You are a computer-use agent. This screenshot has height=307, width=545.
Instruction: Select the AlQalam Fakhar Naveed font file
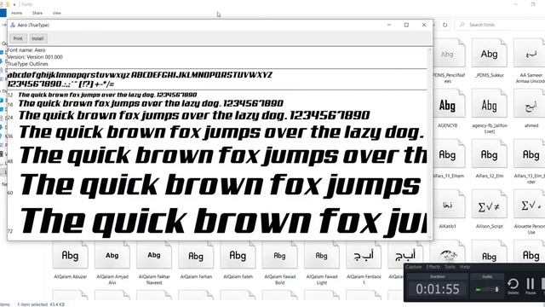pyautogui.click(x=154, y=263)
